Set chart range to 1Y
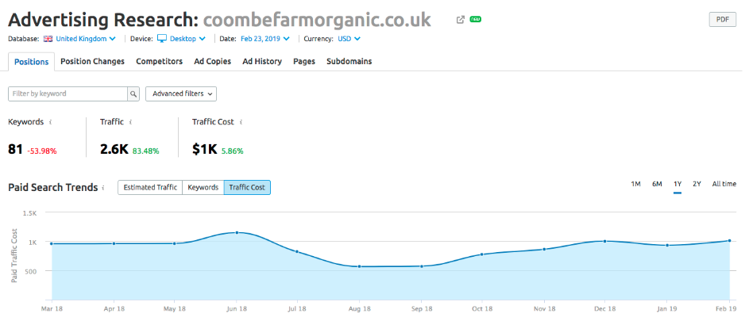Image resolution: width=745 pixels, height=321 pixels. click(677, 184)
